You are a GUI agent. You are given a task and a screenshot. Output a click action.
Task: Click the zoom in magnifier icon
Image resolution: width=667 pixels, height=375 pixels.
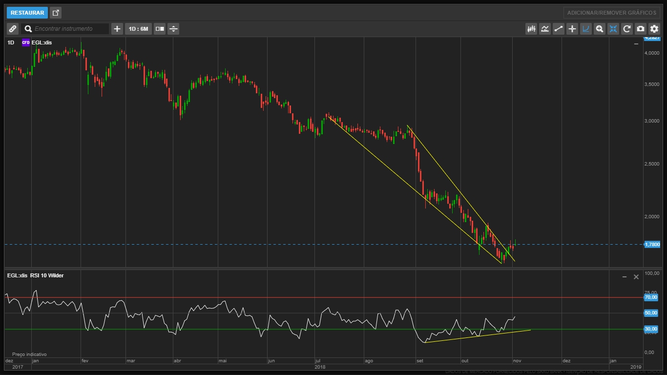[600, 29]
